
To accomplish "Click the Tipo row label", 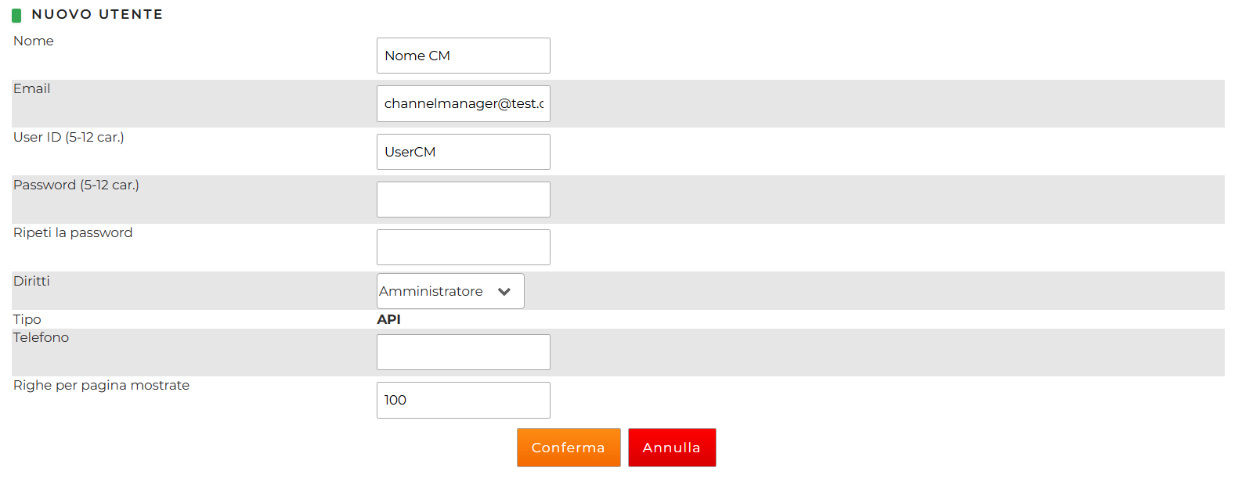I will pyautogui.click(x=27, y=319).
